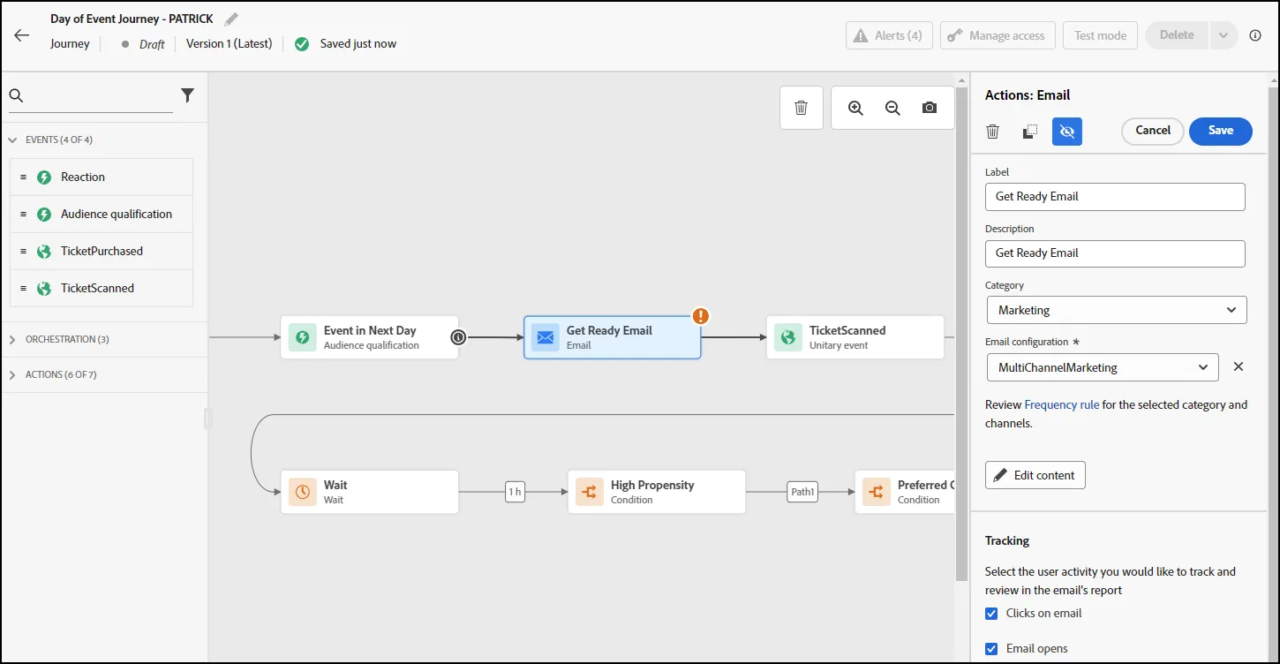Click the orange warning badge on Get Ready Email
1280x664 pixels.
[701, 316]
